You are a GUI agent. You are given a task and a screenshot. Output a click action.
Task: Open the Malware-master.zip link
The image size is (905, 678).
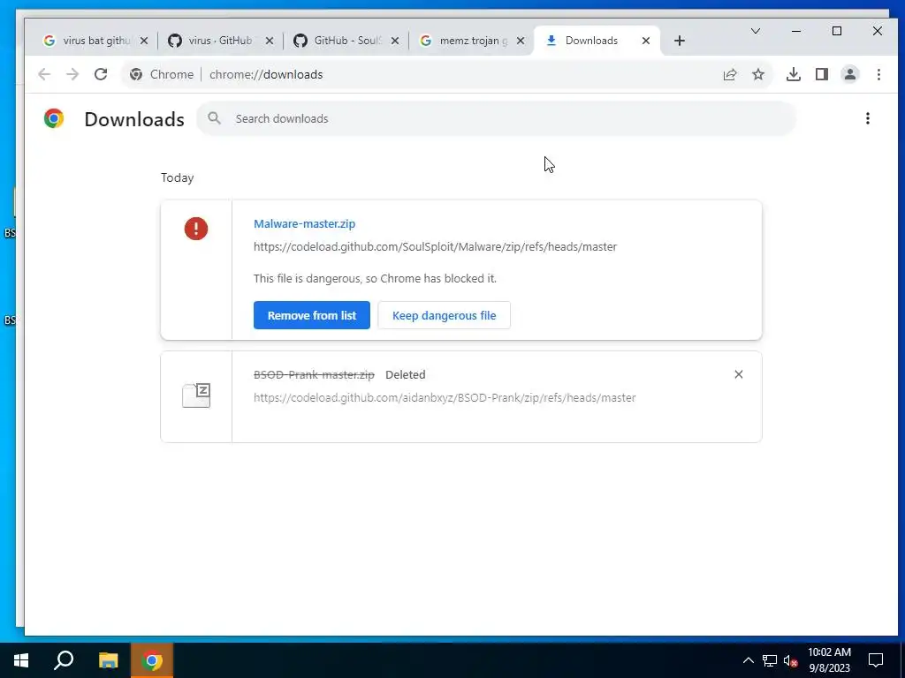tap(304, 223)
